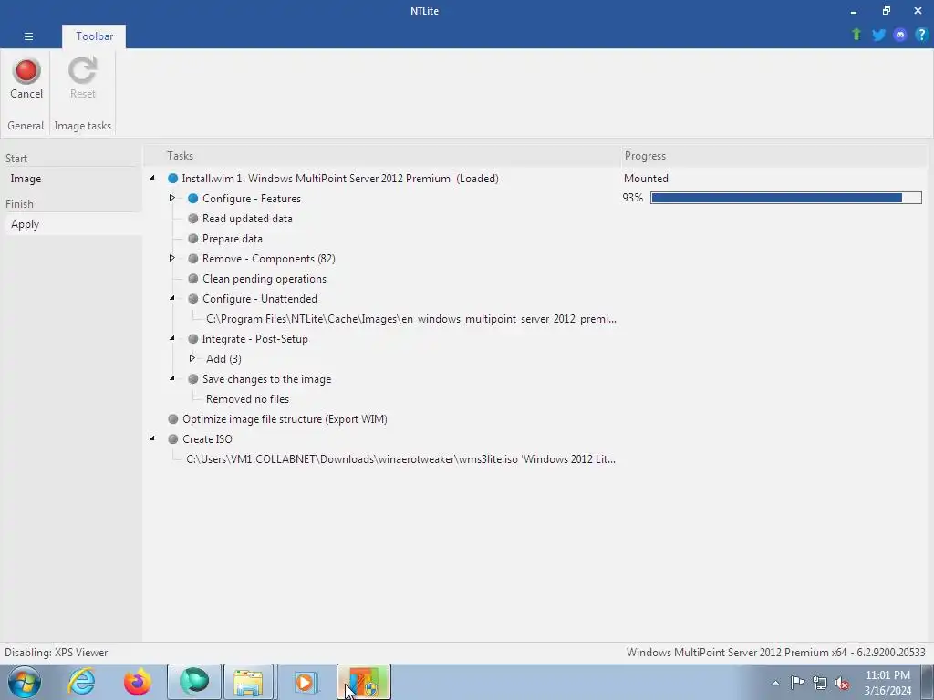Click the gray dot beside Integrate - Post-Setup
The height and width of the screenshot is (700, 934).
pos(193,339)
